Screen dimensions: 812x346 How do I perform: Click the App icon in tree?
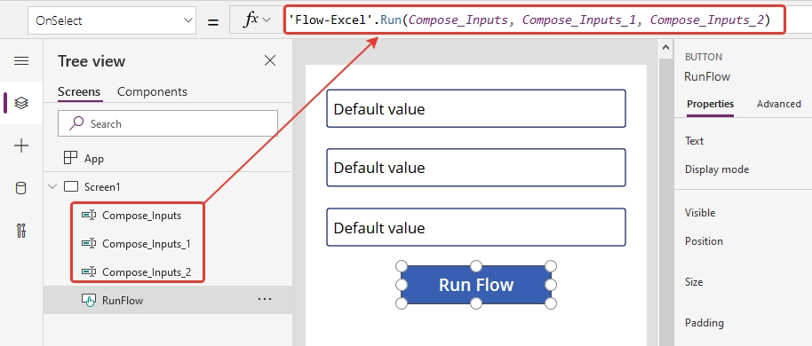(70, 158)
